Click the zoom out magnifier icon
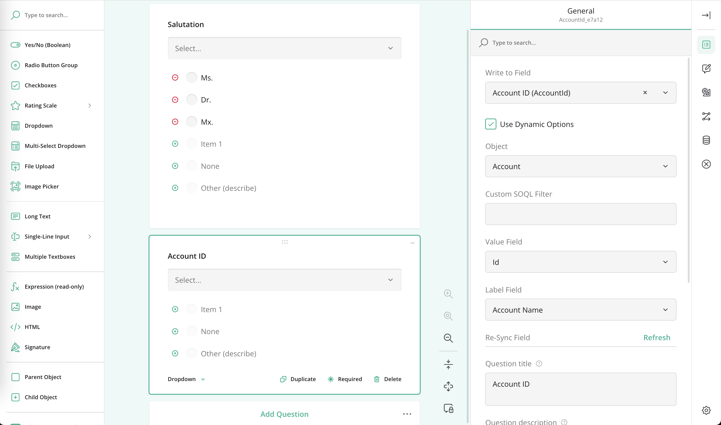 (x=448, y=338)
